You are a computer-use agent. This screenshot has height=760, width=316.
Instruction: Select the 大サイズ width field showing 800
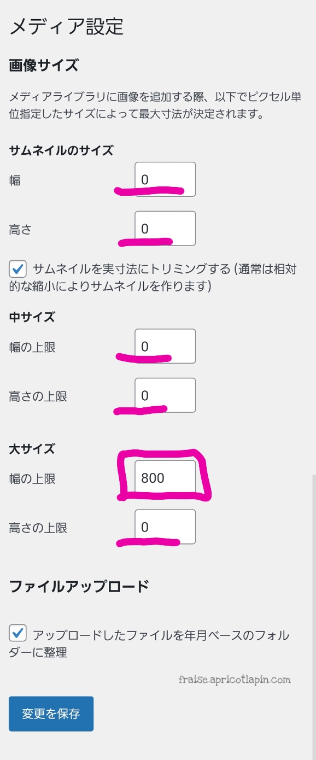(x=165, y=478)
